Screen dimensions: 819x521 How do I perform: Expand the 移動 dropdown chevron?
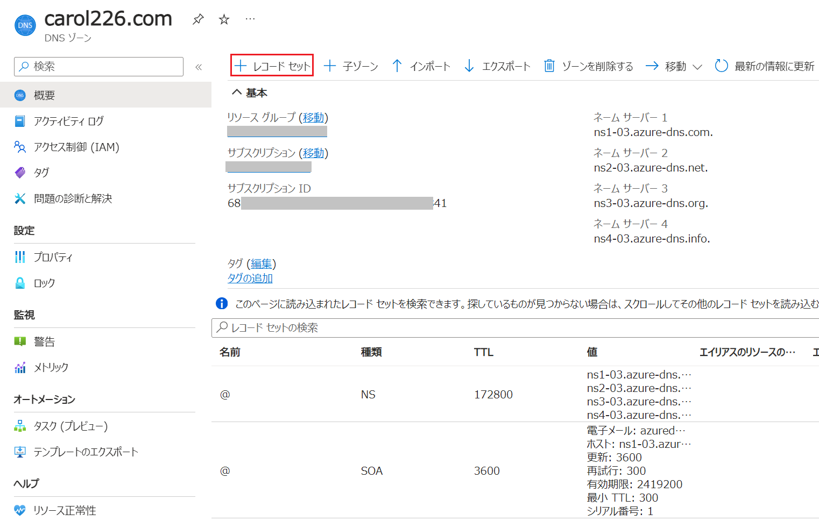[x=697, y=67]
